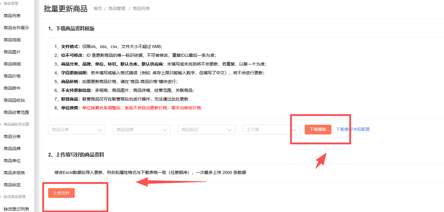Open the 上下架 dropdown
444x212 pixels.
pos(271,130)
